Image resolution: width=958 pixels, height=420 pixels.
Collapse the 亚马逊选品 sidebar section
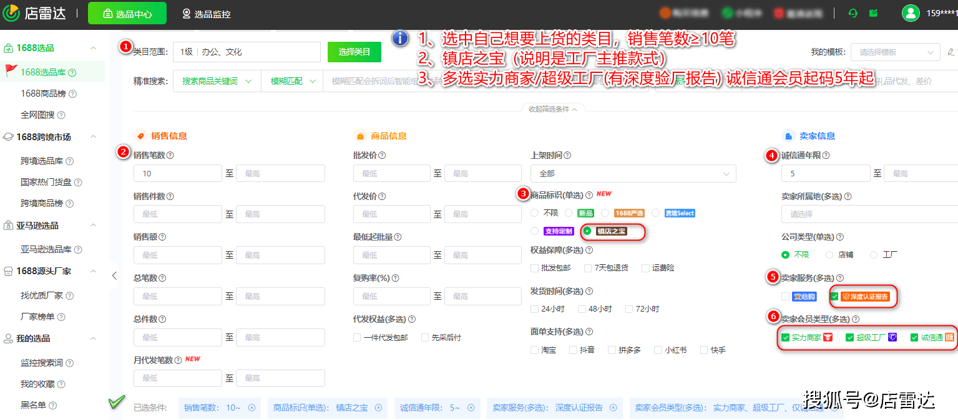coord(93,225)
